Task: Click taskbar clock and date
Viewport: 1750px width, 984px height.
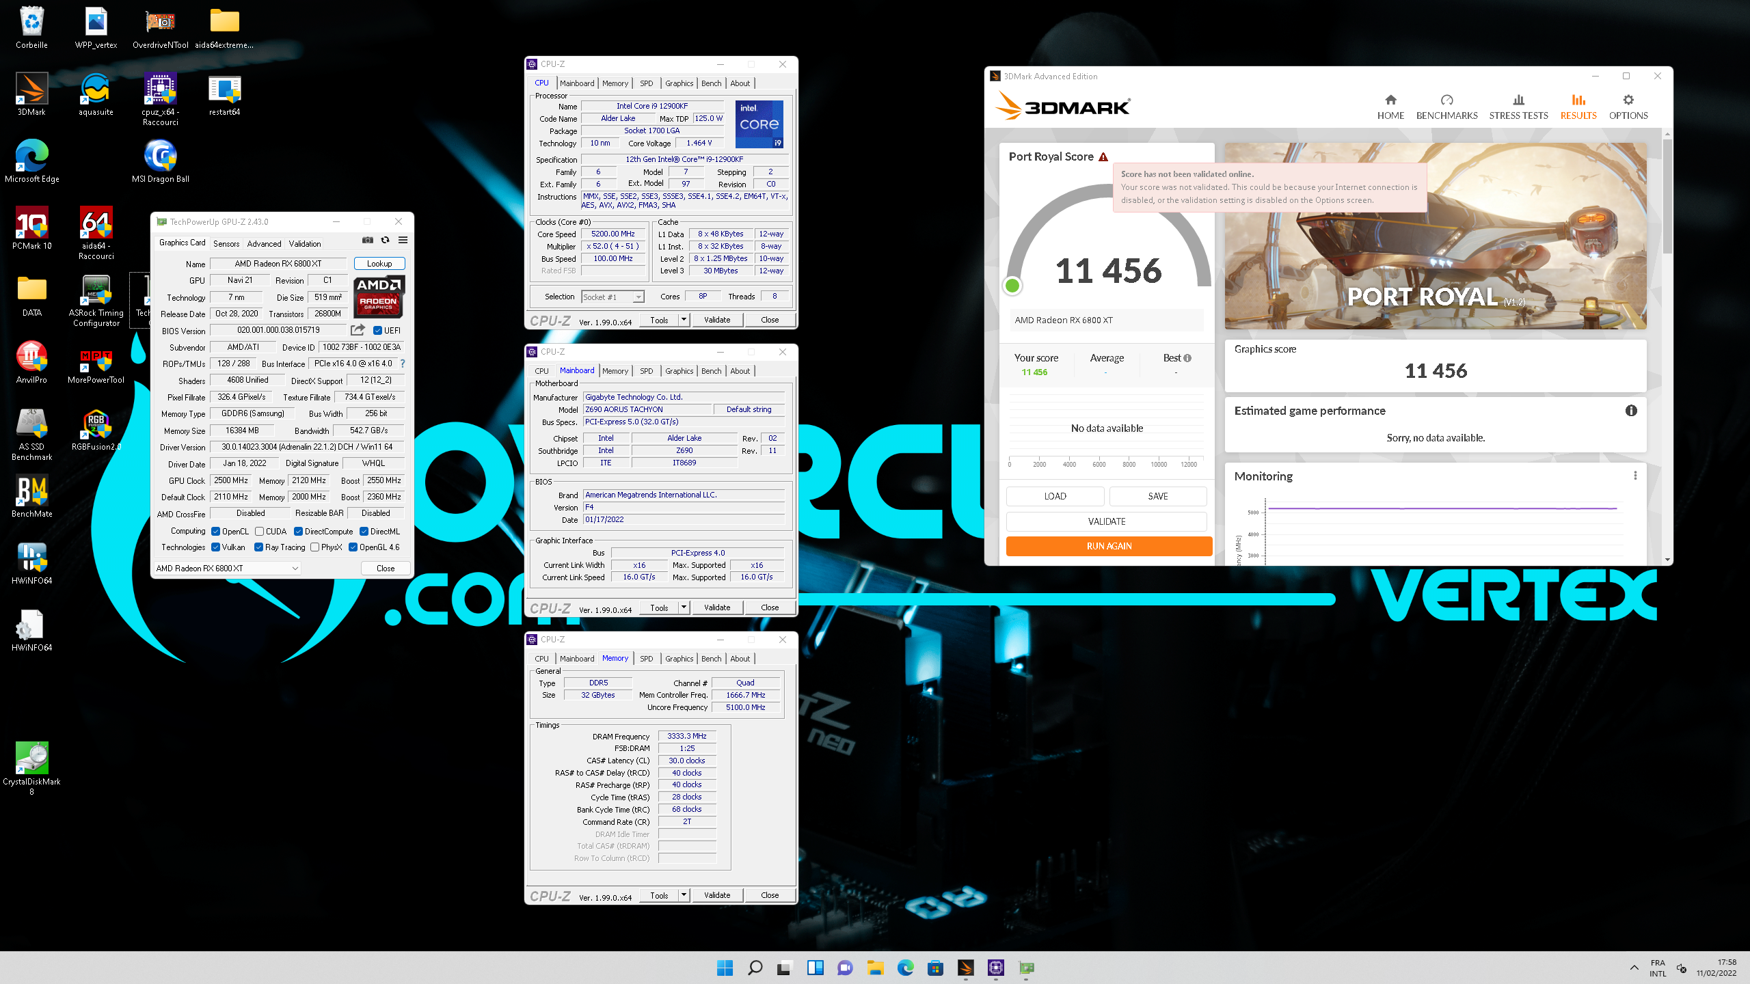Action: pyautogui.click(x=1716, y=968)
